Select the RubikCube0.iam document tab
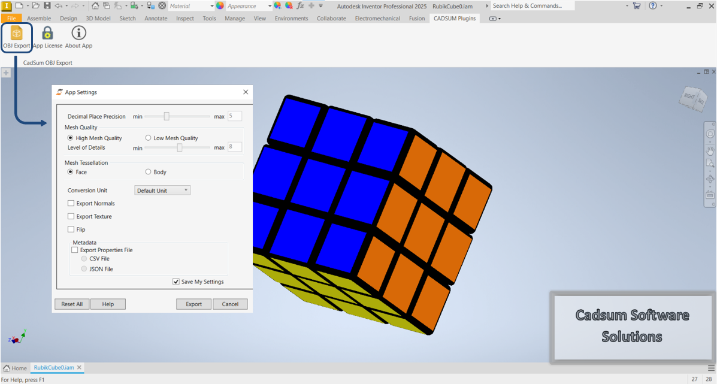This screenshot has width=717, height=384. 54,368
